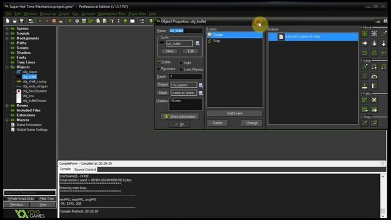
Task: Select the Move Fixed action icon
Action: point(365,34)
